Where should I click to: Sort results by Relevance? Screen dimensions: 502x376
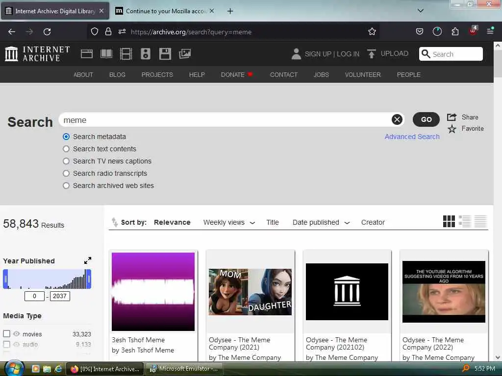click(172, 222)
